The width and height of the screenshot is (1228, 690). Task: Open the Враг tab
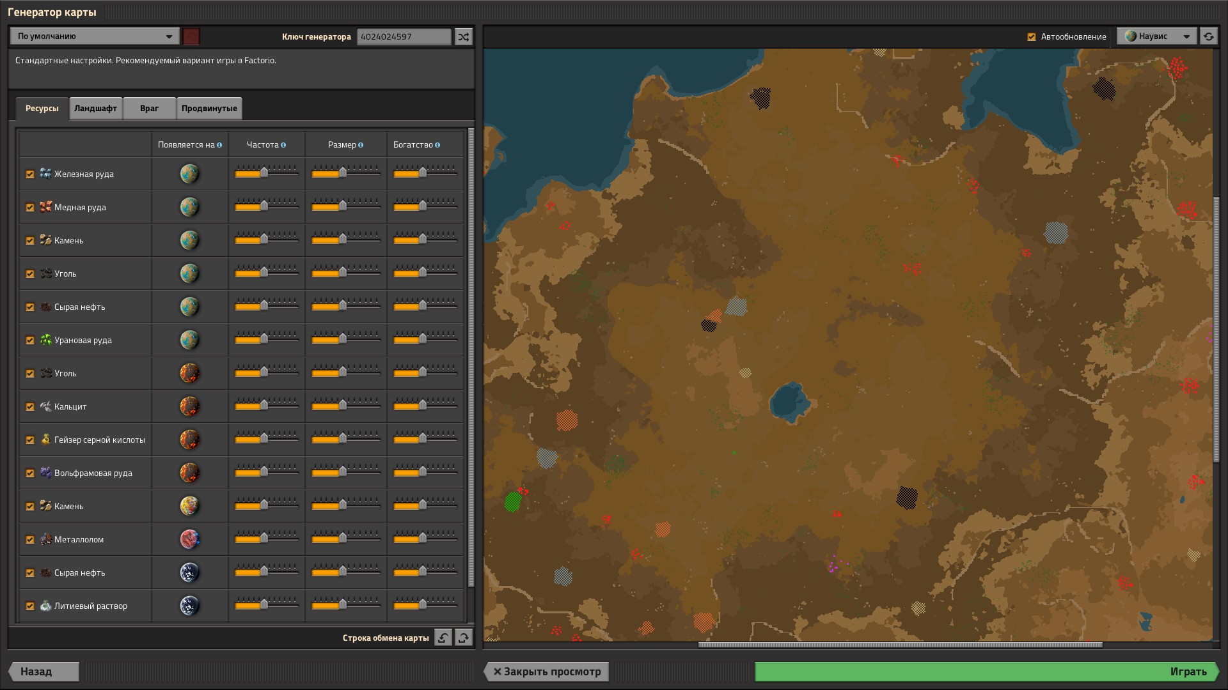[150, 109]
